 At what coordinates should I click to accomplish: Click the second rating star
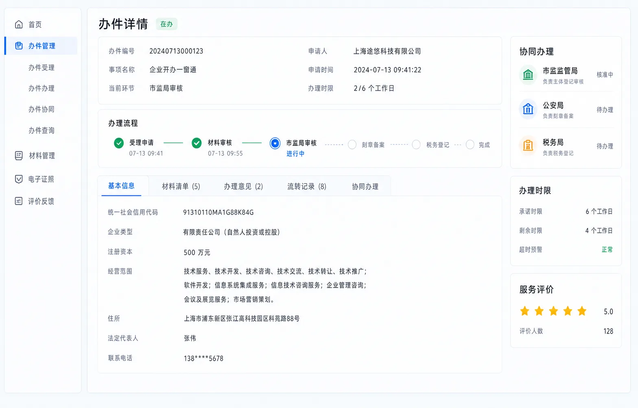tap(539, 311)
